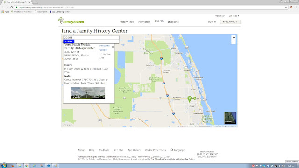Click the Show desktop button
The width and height of the screenshot is (299, 168).
(298, 166)
